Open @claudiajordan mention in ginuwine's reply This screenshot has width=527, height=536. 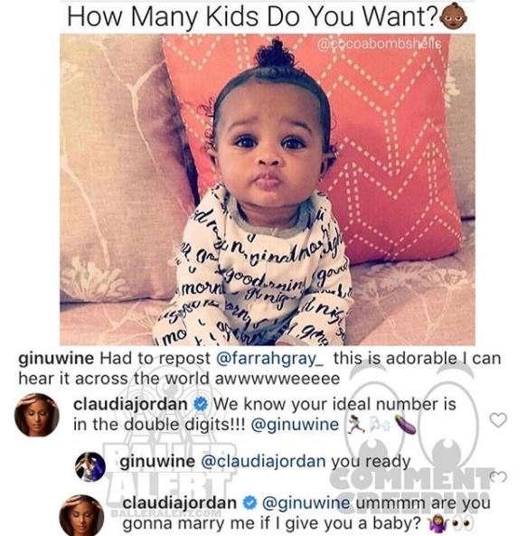pos(263,462)
